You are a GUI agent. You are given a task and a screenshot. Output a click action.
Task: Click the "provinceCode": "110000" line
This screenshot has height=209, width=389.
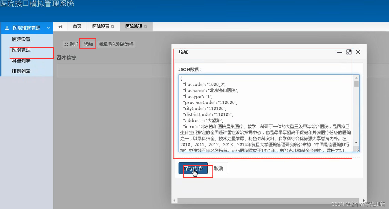click(x=210, y=102)
